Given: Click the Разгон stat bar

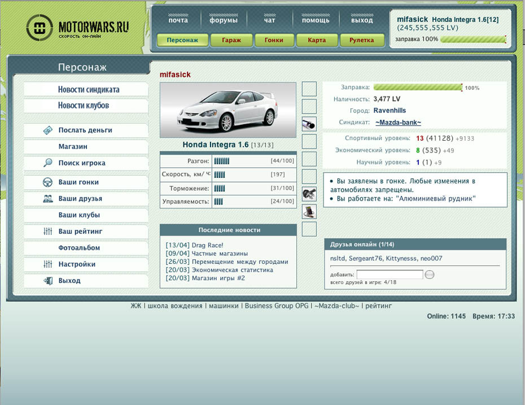Looking at the screenshot, I should 222,161.
